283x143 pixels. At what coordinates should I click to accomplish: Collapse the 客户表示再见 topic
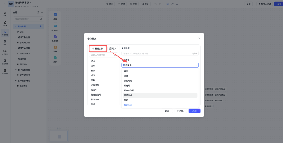click(x=16, y=81)
